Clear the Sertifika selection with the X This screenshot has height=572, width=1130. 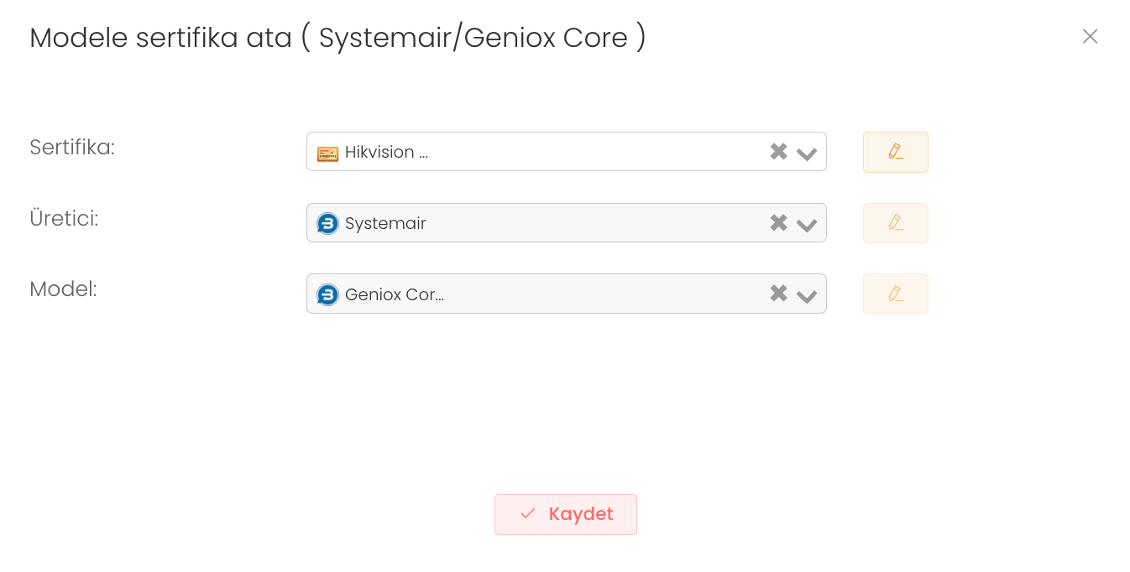pyautogui.click(x=778, y=152)
